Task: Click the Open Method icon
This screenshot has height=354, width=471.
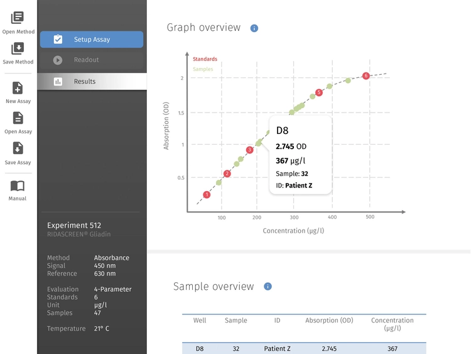Action: point(18,18)
